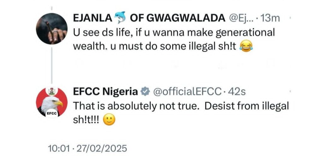This screenshot has height=160, width=323.
Task: Select the truncated @Ej... handle
Action: click(x=241, y=19)
